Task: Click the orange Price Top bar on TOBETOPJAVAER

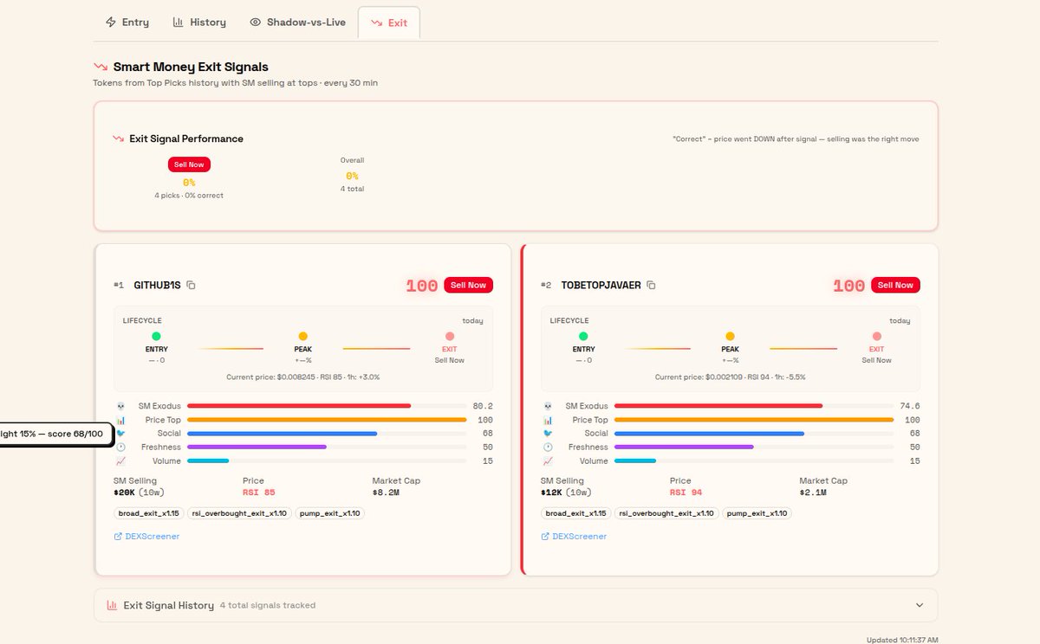Action: [x=754, y=420]
